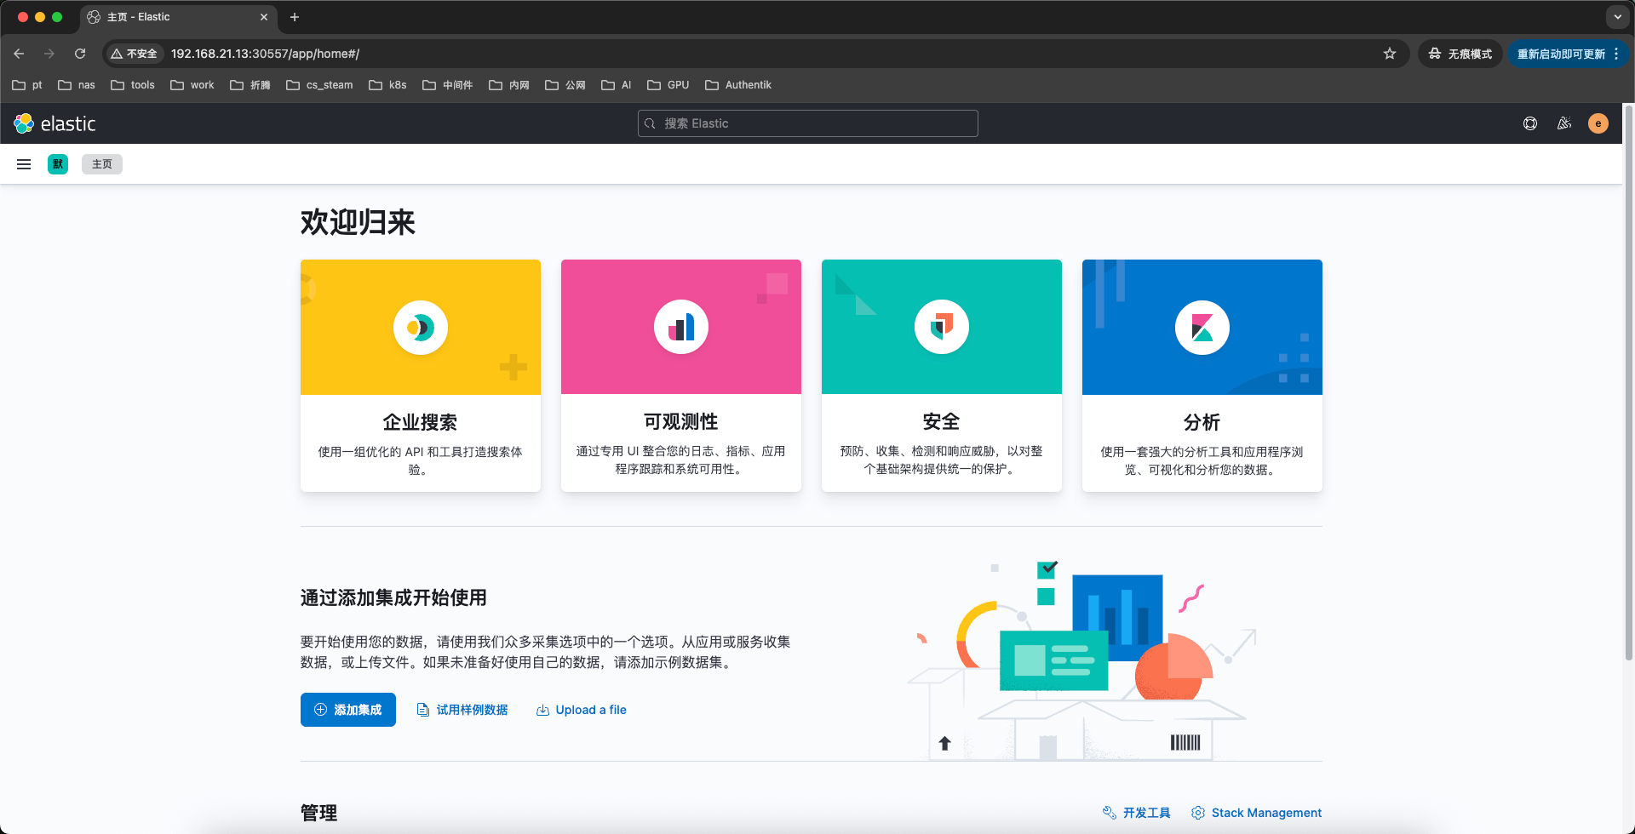Open the main navigation hamburger menu
Viewport: 1635px width, 834px height.
pos(23,164)
